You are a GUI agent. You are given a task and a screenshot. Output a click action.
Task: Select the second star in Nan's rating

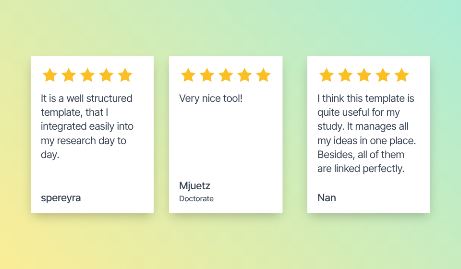coord(345,75)
